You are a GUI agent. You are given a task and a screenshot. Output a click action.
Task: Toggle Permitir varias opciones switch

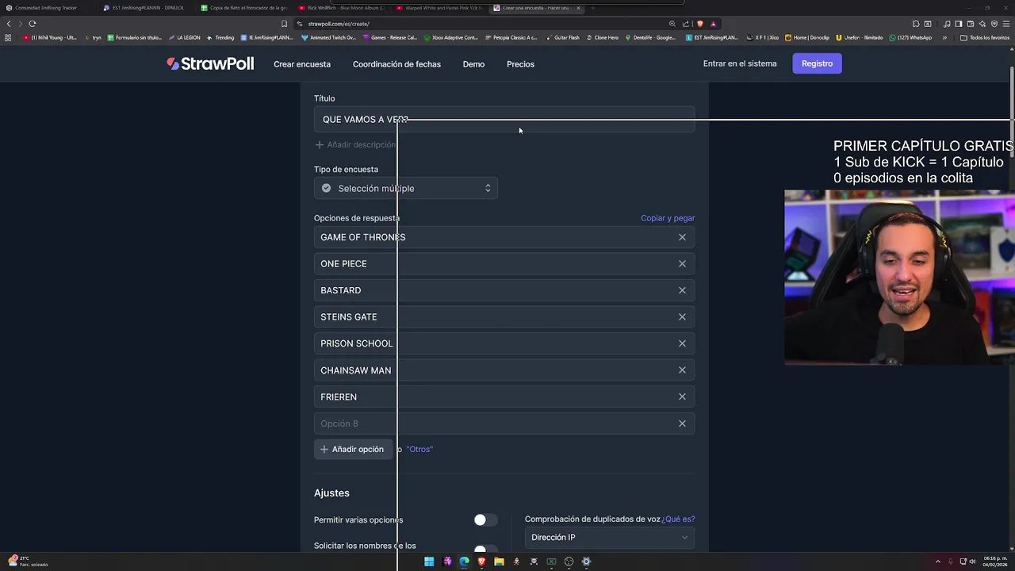coord(485,519)
